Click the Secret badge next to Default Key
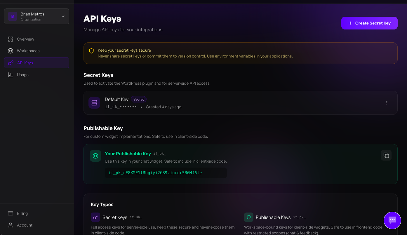The height and width of the screenshot is (235, 407). (138, 99)
